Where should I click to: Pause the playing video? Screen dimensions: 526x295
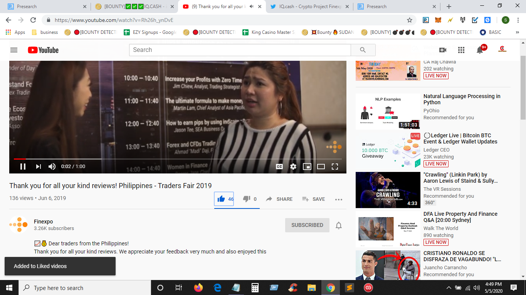click(23, 167)
